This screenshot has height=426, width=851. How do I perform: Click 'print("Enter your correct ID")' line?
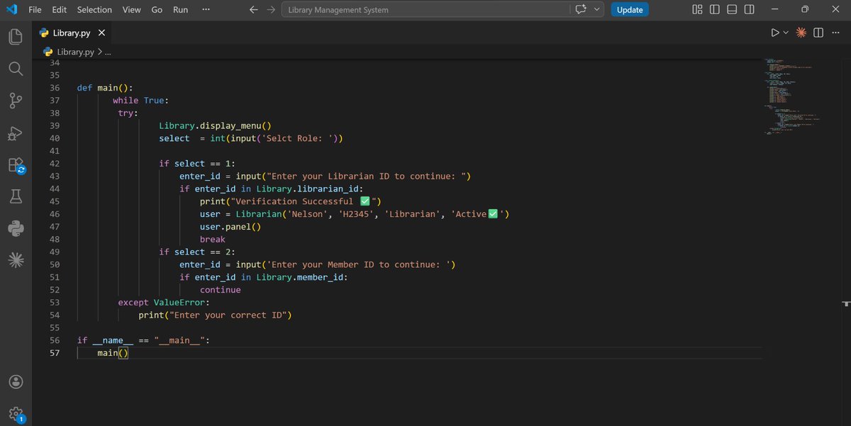pyautogui.click(x=215, y=315)
